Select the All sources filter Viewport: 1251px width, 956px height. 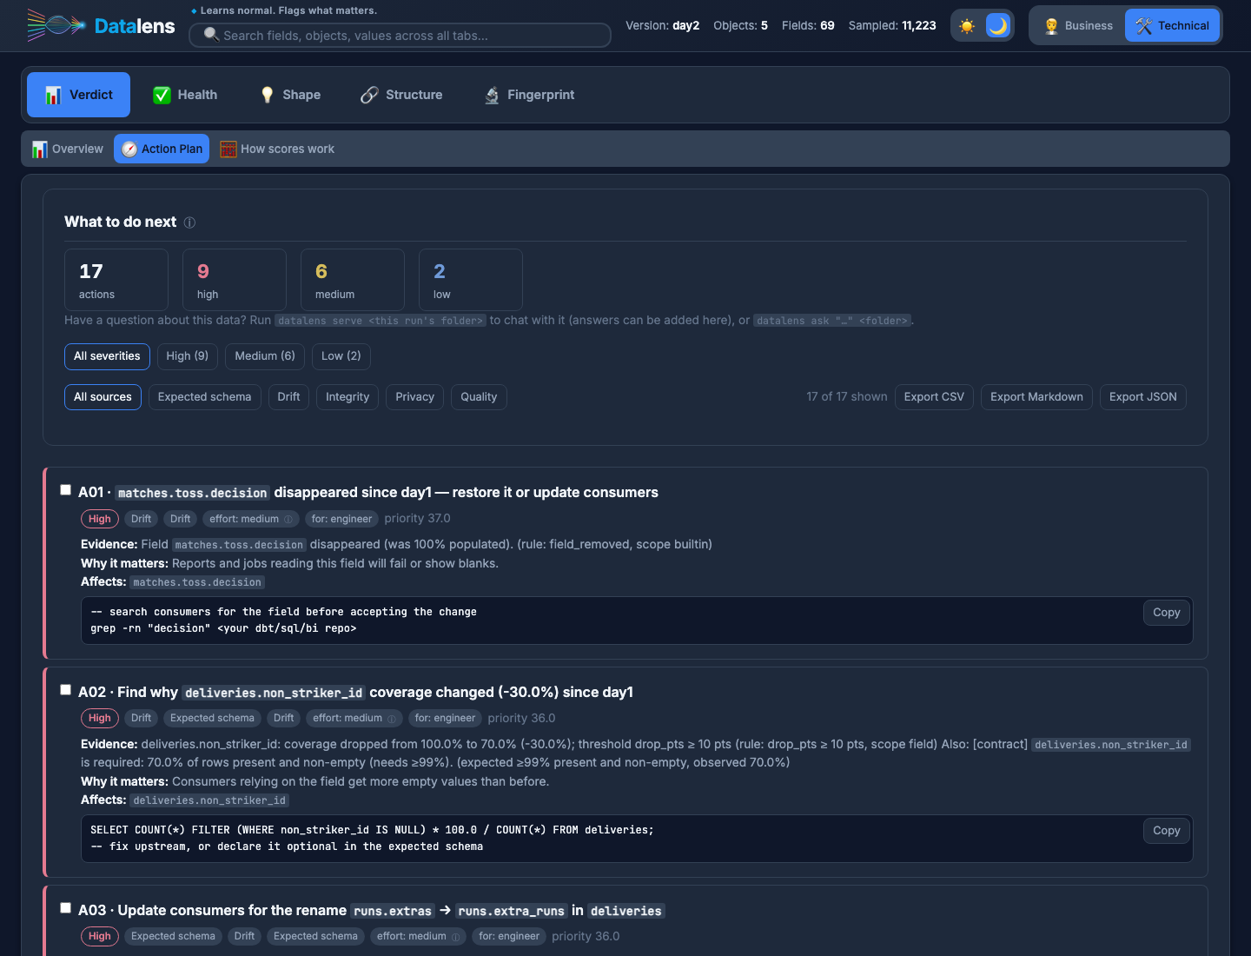[x=103, y=397]
